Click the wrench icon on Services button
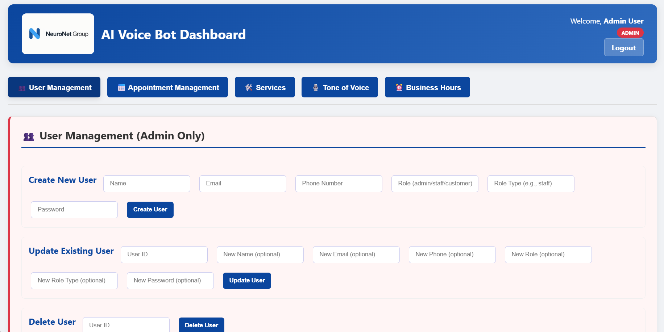Viewport: 664px width, 332px height. [248, 87]
